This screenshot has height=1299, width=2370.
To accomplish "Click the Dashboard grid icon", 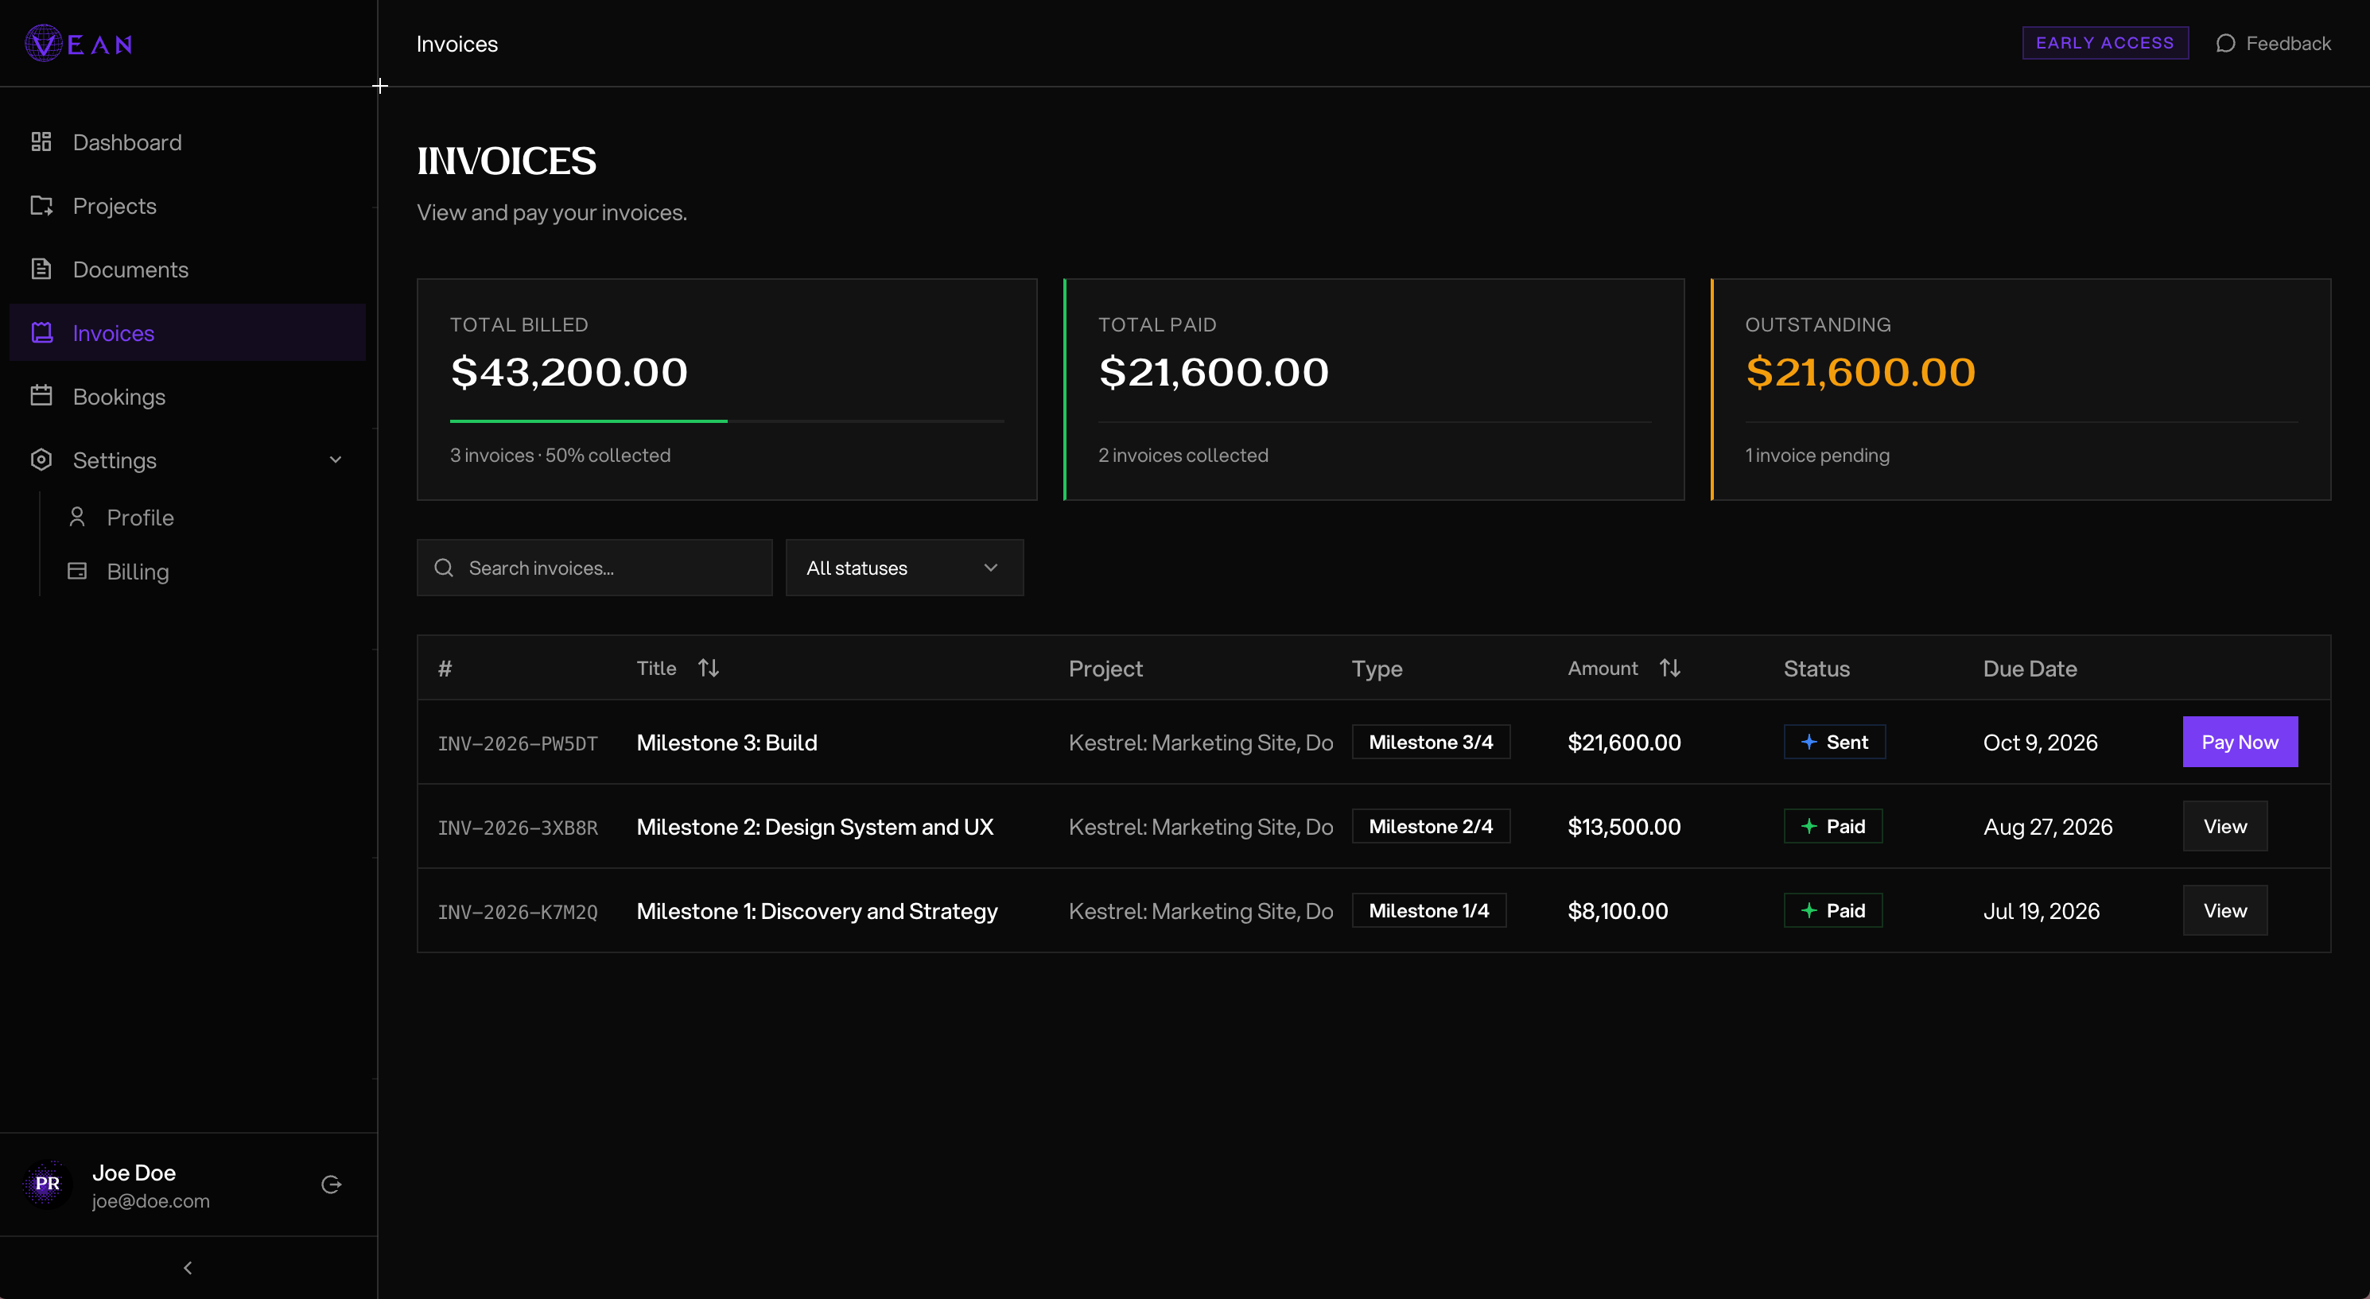I will tap(41, 142).
